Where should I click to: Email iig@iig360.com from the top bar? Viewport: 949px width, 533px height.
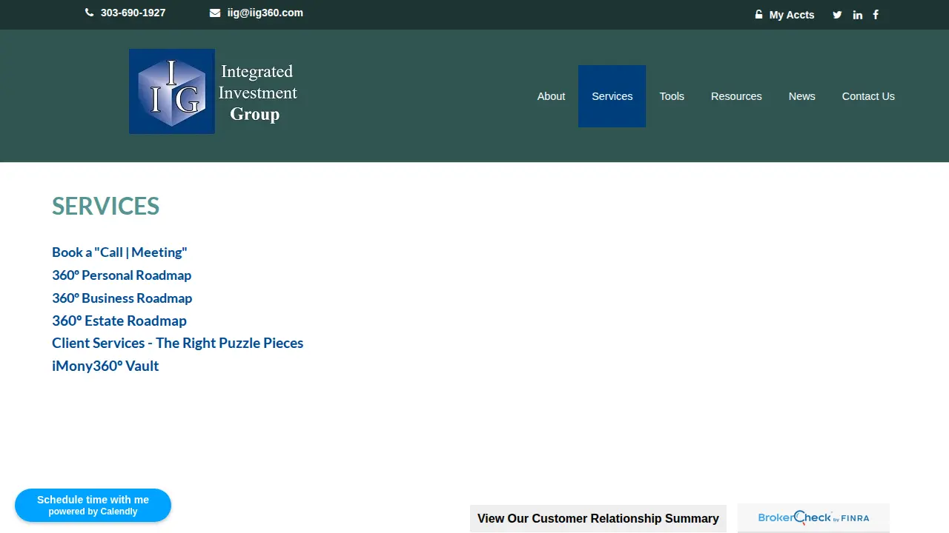(265, 13)
